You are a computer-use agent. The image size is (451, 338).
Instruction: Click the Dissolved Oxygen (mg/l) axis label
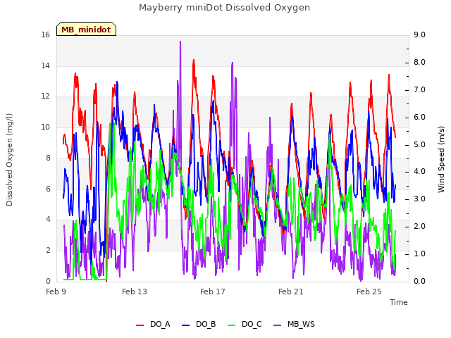[9, 160]
